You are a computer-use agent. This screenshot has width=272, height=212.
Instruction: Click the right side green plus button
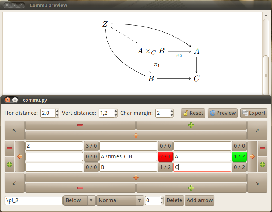pyautogui.click(x=262, y=164)
